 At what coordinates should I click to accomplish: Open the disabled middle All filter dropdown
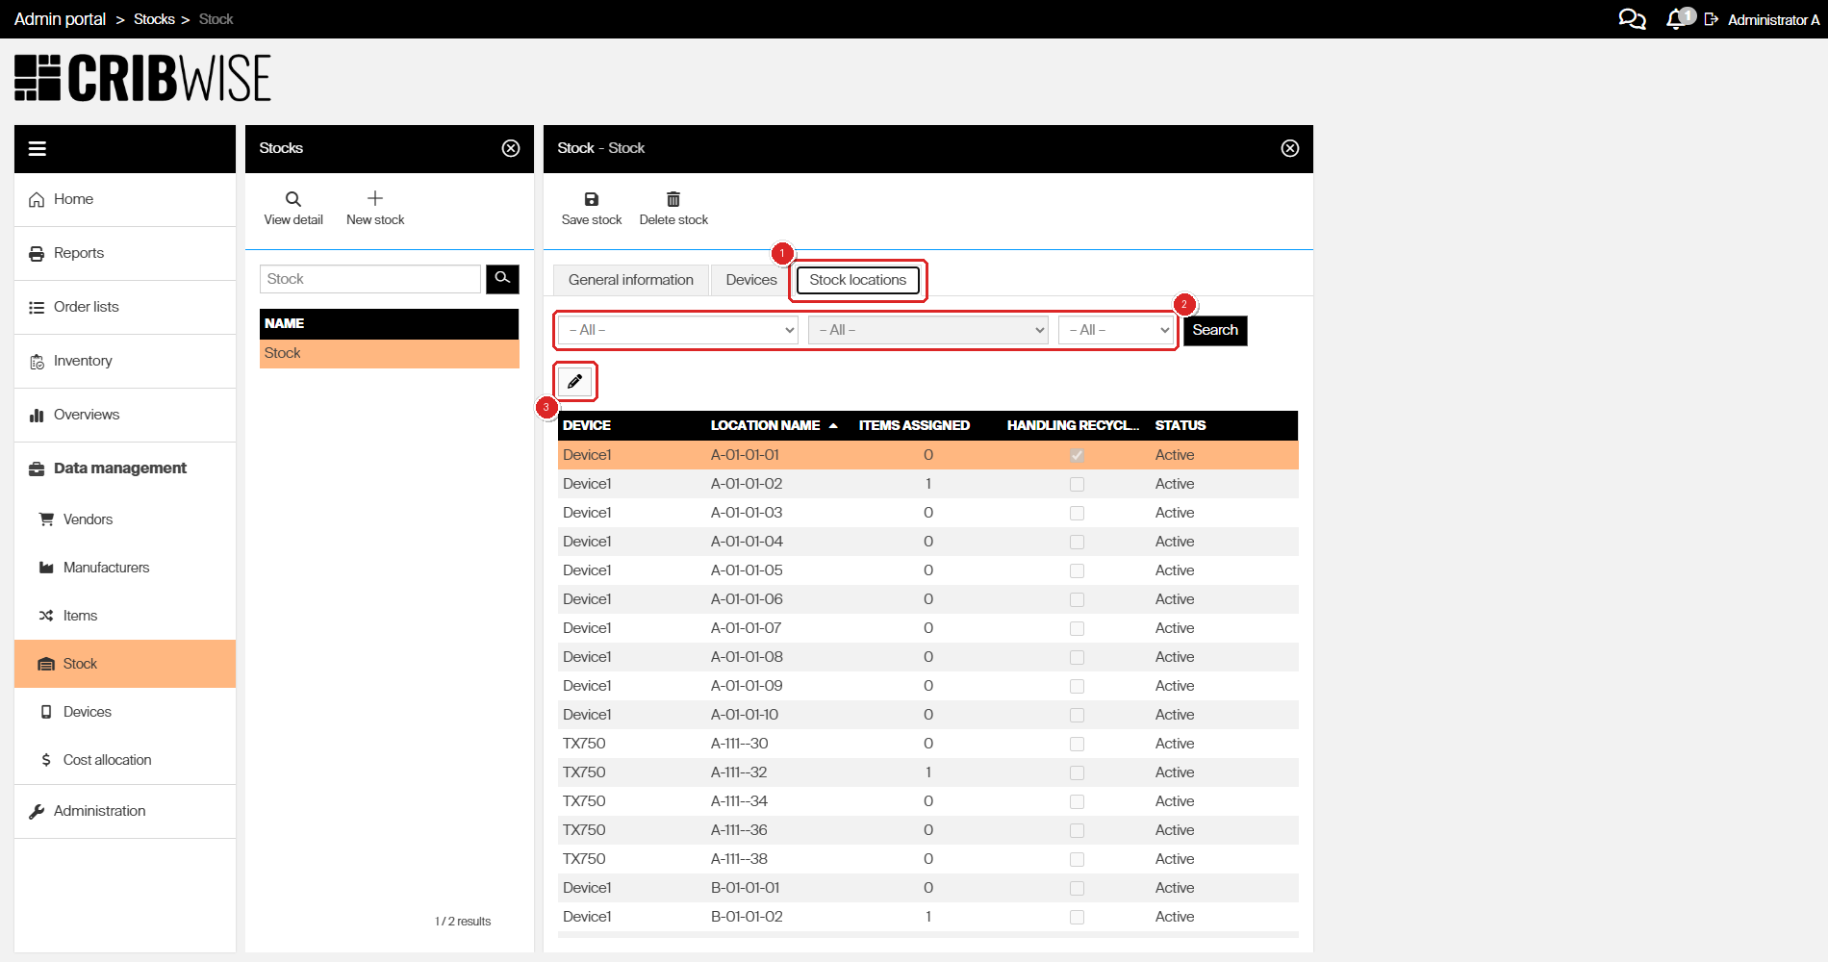point(928,330)
